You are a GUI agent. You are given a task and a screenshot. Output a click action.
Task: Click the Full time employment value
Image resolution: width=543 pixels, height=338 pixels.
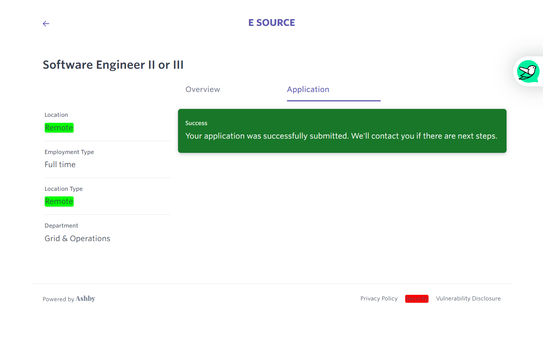[x=60, y=164]
